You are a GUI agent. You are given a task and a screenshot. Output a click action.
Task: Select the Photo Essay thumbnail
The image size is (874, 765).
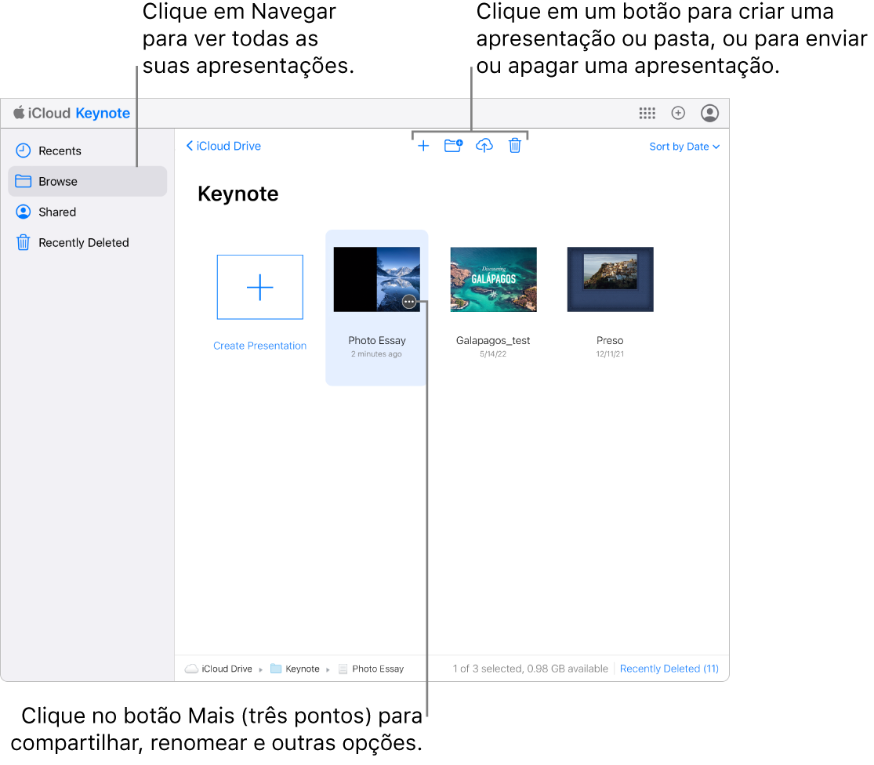[376, 279]
